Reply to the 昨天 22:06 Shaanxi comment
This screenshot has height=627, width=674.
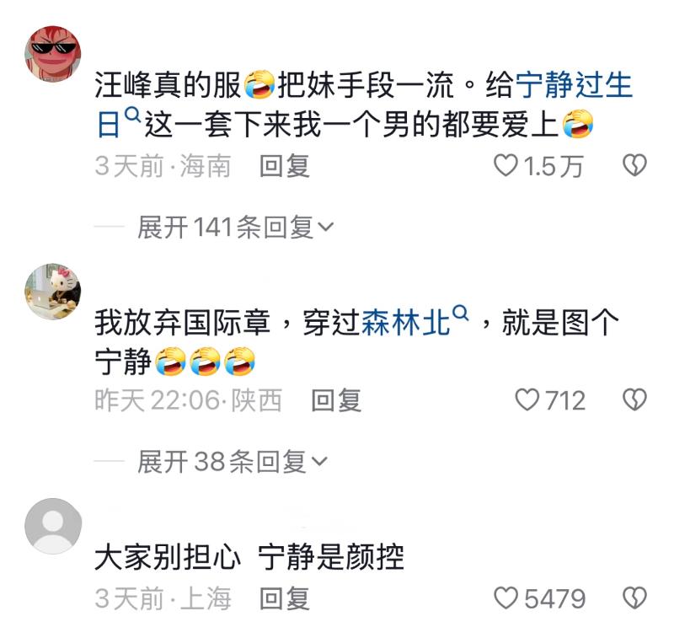point(336,400)
